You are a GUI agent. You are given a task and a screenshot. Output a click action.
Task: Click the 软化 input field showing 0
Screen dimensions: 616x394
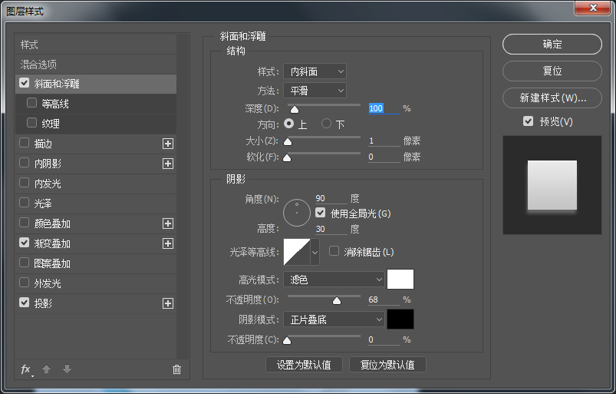384,157
